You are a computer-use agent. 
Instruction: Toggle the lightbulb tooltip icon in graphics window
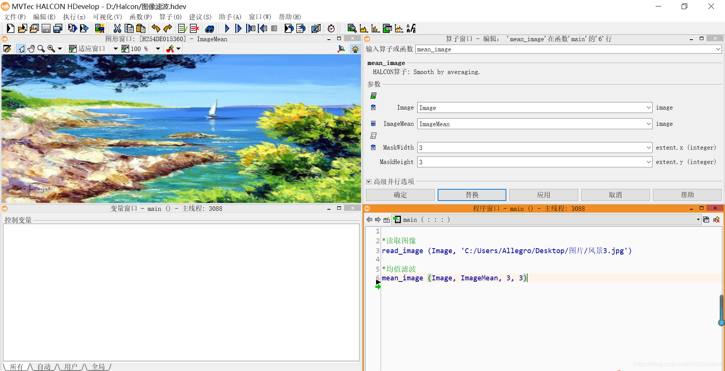(355, 49)
